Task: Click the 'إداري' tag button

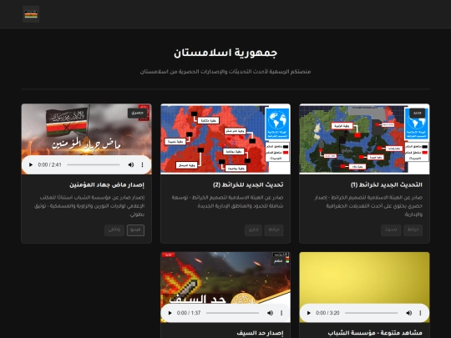Action: [x=253, y=230]
